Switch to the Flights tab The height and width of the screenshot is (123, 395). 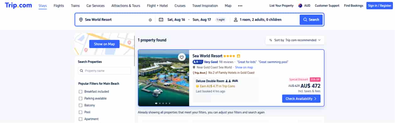click(x=59, y=6)
